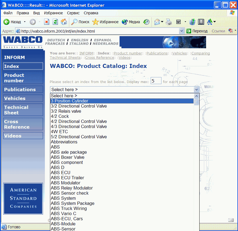Open Медиа panel in toolbar
Viewport: 238px width, 231px height.
pyautogui.click(x=131, y=22)
